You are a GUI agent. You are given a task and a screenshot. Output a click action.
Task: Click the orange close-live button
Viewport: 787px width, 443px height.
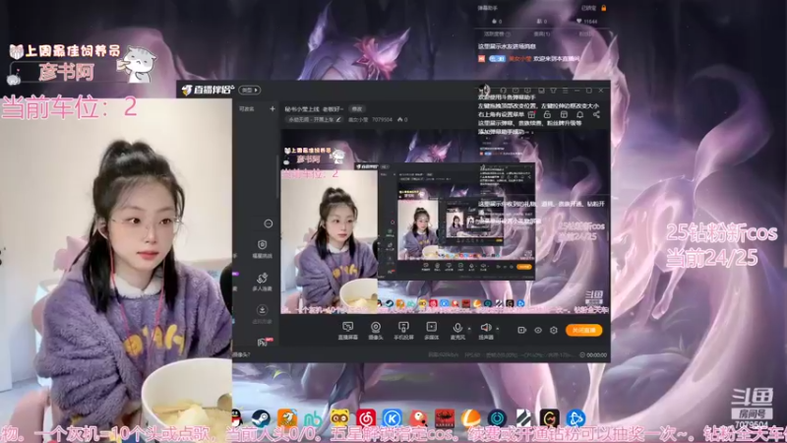click(583, 330)
